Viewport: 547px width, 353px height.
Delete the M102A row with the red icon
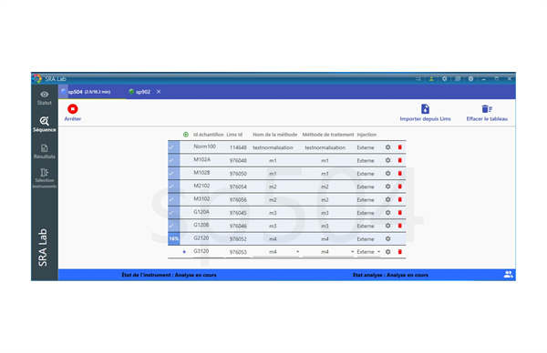coord(400,160)
